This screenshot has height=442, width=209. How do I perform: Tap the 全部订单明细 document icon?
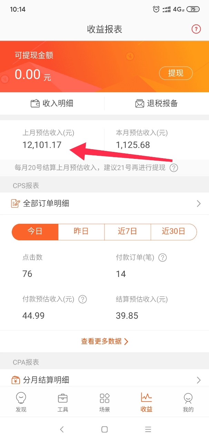click(x=16, y=203)
